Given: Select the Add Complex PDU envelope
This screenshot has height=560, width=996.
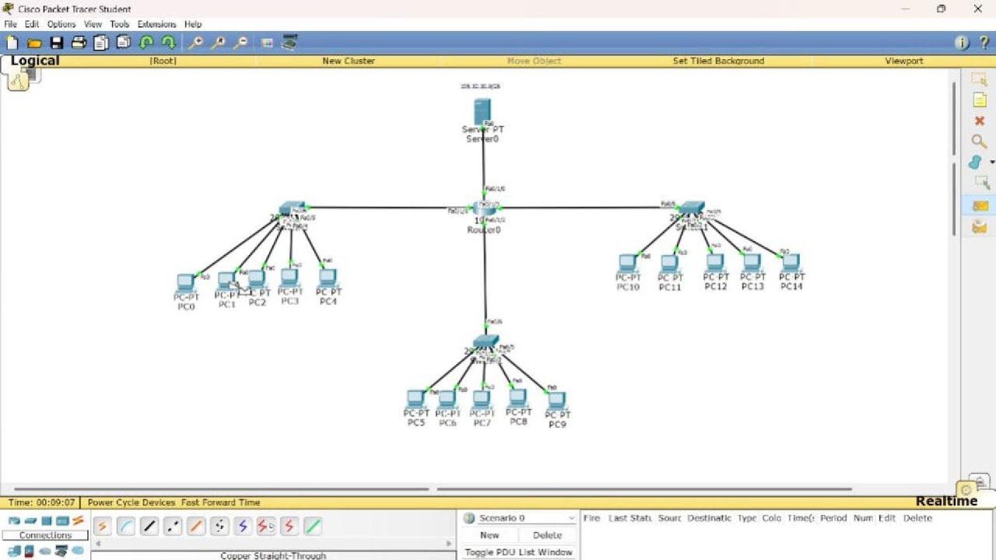Looking at the screenshot, I should tap(980, 226).
